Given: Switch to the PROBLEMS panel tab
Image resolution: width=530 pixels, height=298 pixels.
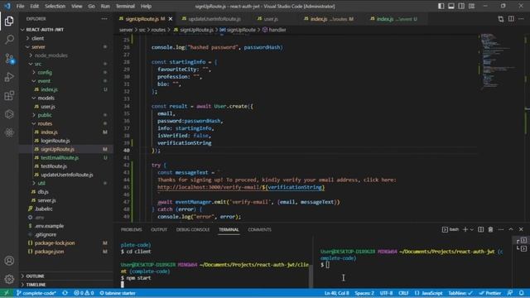Looking at the screenshot, I should pyautogui.click(x=131, y=229).
